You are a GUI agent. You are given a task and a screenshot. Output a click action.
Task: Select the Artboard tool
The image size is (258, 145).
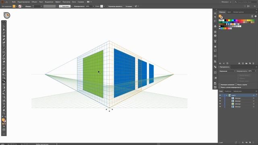4,104
